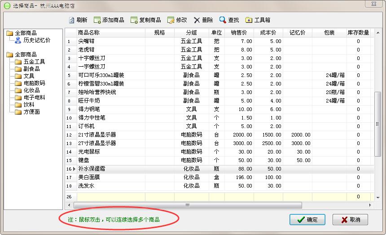Click the 规格 column header

pos(160,33)
